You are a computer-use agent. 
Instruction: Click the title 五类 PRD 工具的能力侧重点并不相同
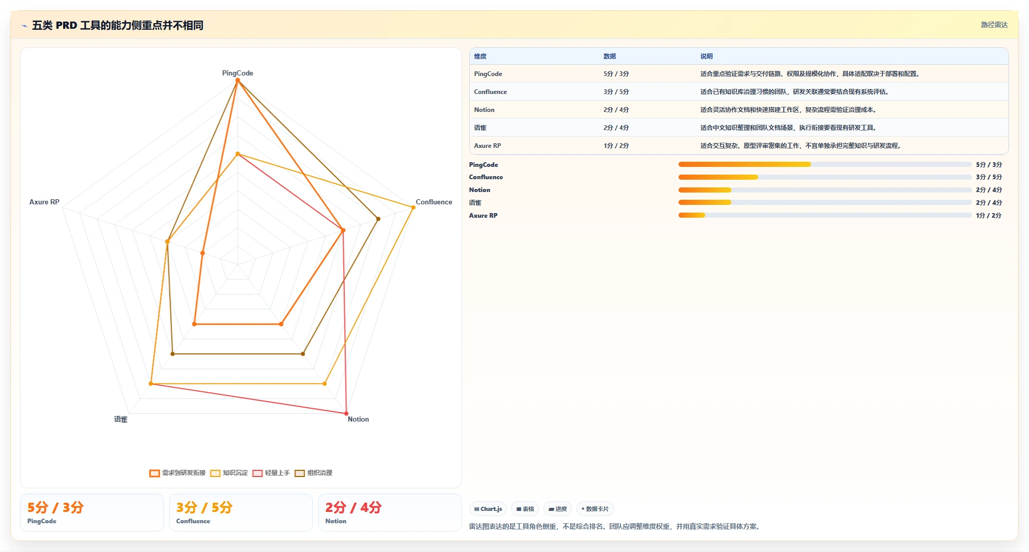(118, 25)
